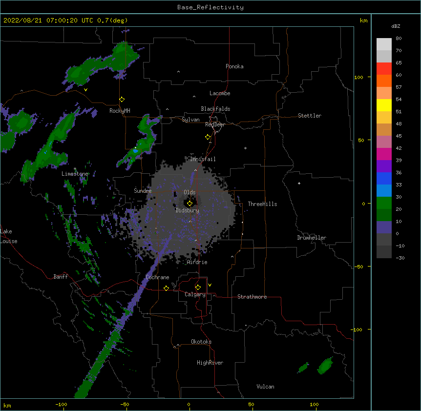Click the yellow radar site marker near Olds

click(189, 204)
